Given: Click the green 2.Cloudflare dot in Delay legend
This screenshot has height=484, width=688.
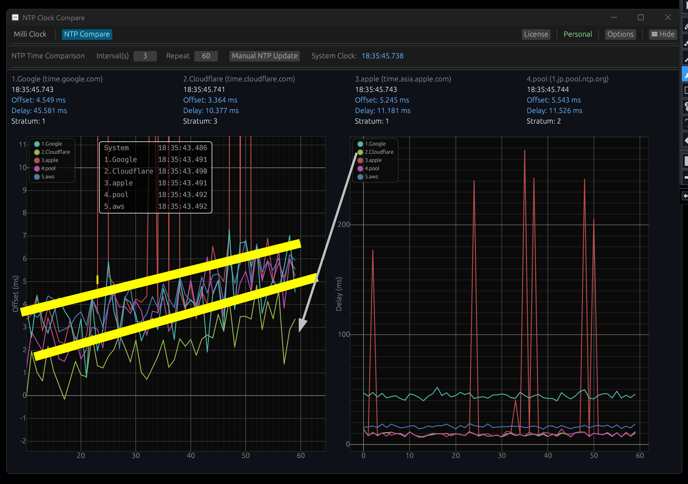Looking at the screenshot, I should [x=360, y=152].
